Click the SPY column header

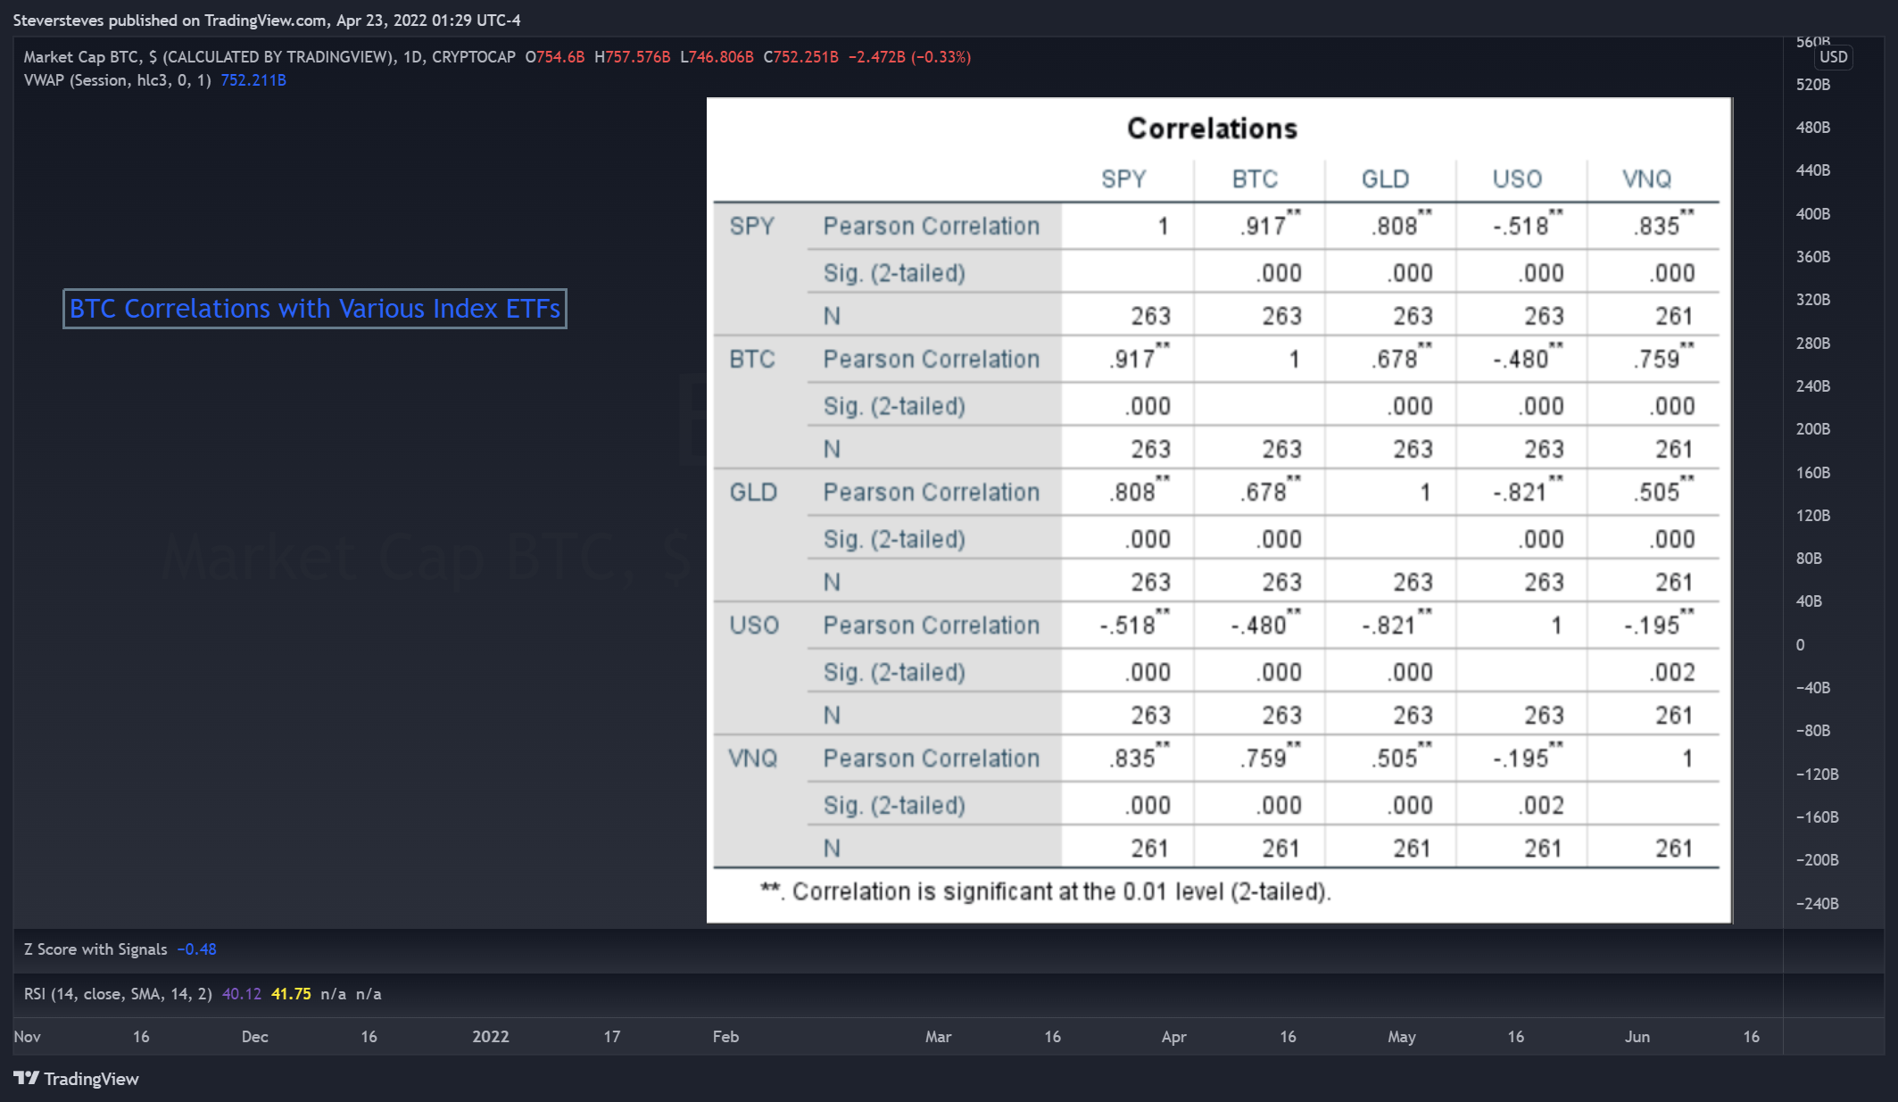click(x=1123, y=179)
